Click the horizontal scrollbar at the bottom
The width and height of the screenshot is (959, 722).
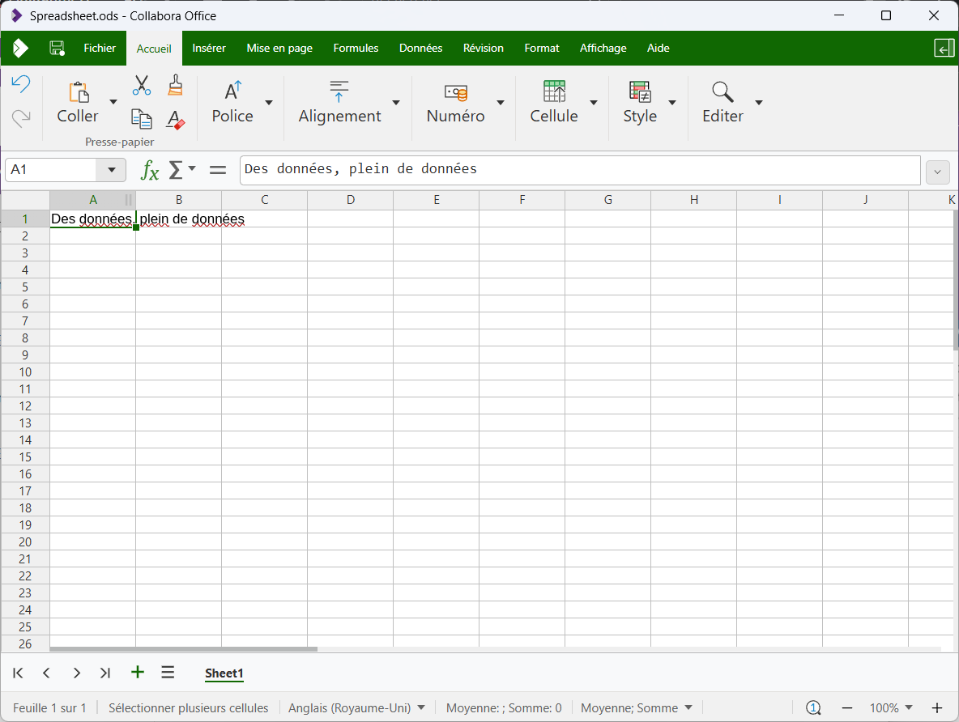click(x=182, y=648)
